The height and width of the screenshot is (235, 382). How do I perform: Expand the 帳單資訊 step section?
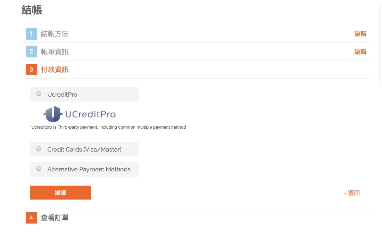[55, 52]
